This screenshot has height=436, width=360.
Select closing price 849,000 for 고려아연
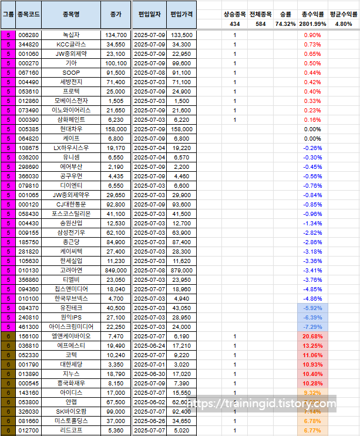(x=116, y=271)
